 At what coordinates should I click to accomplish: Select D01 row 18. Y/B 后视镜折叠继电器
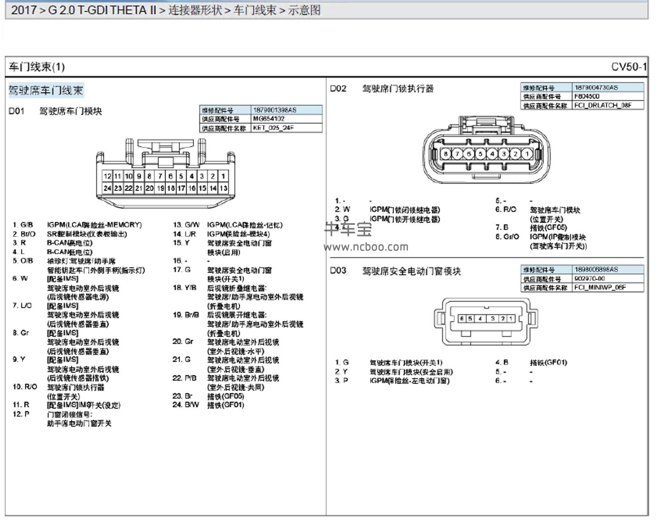[x=238, y=297]
